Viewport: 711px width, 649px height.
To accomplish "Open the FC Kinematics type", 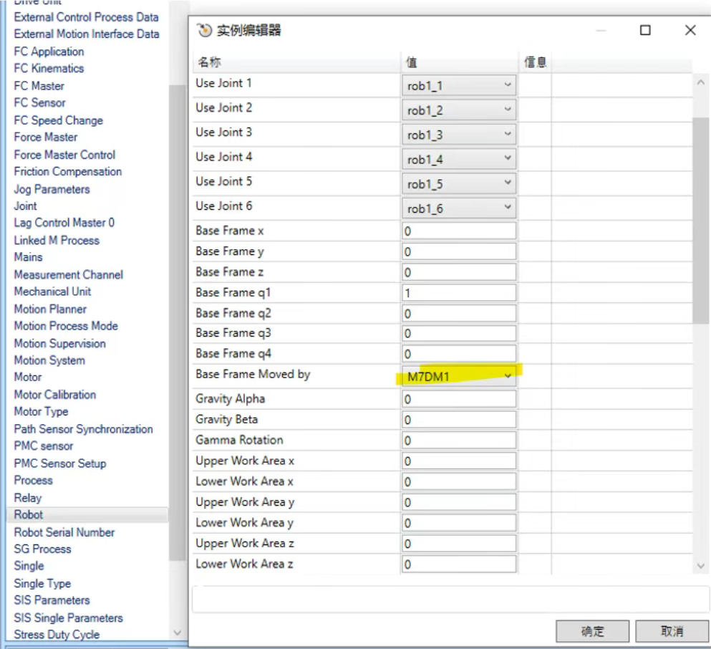I will (x=49, y=69).
